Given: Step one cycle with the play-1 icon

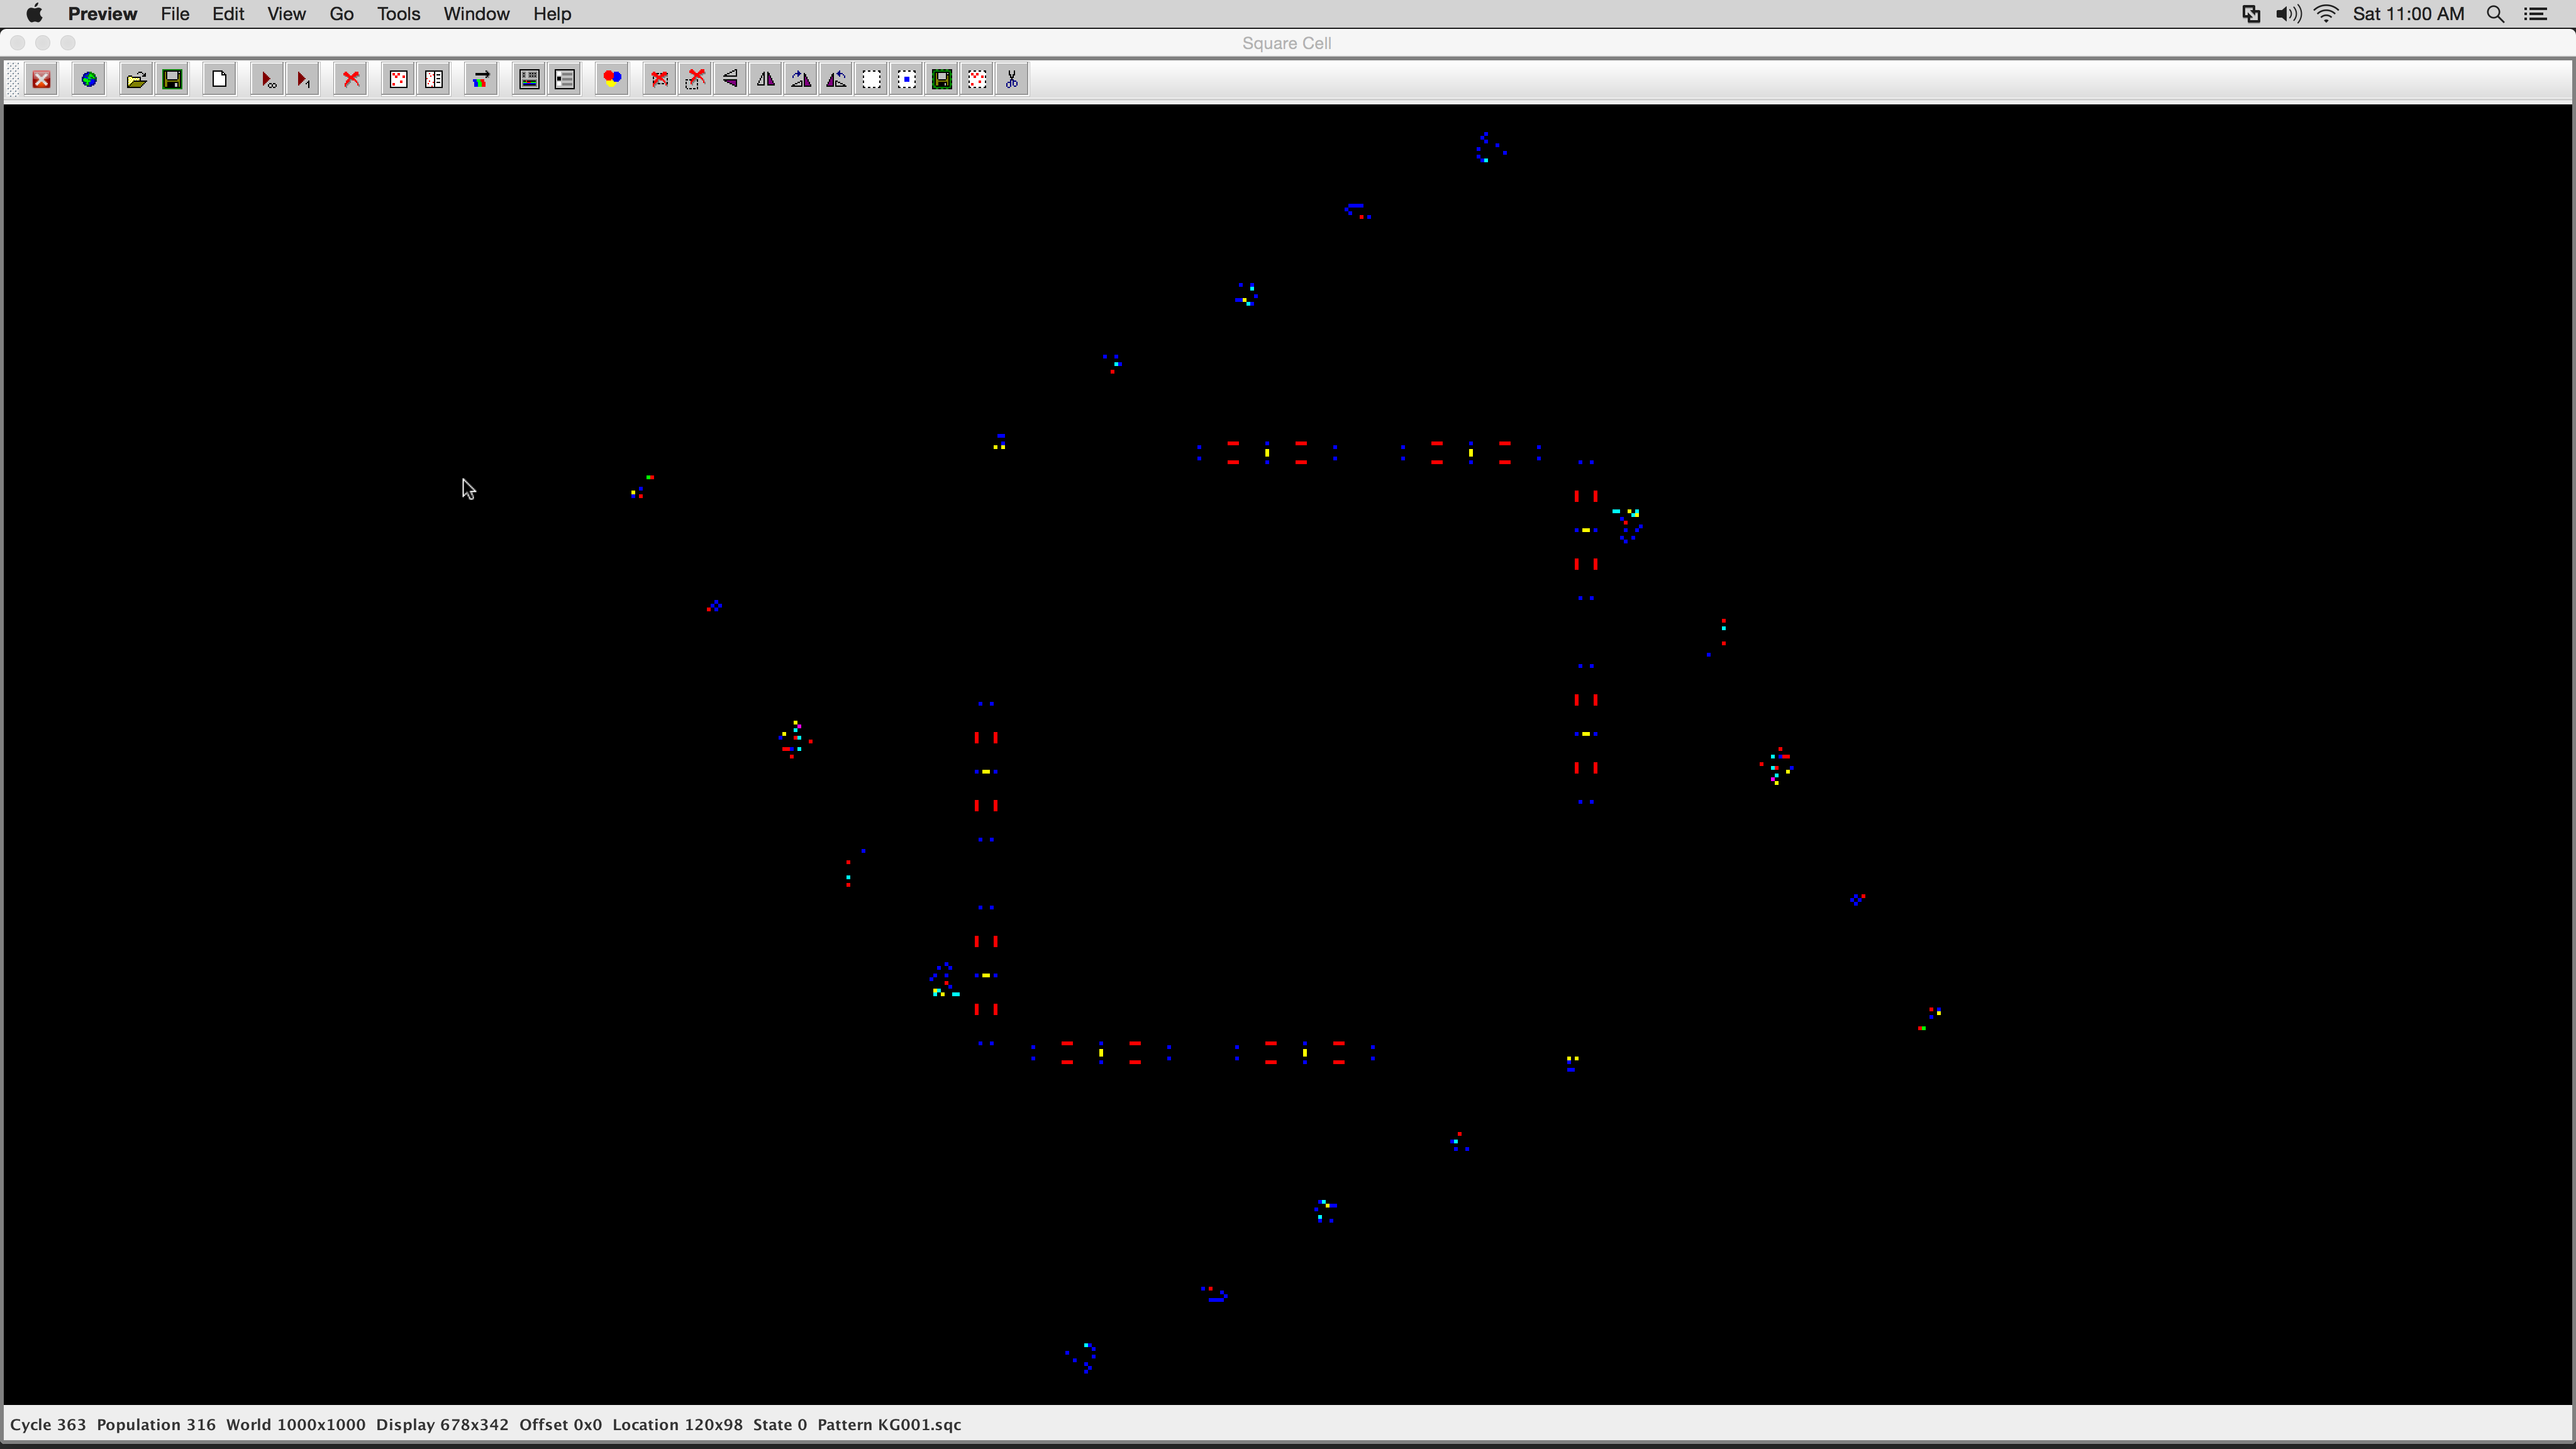Looking at the screenshot, I should click(303, 80).
